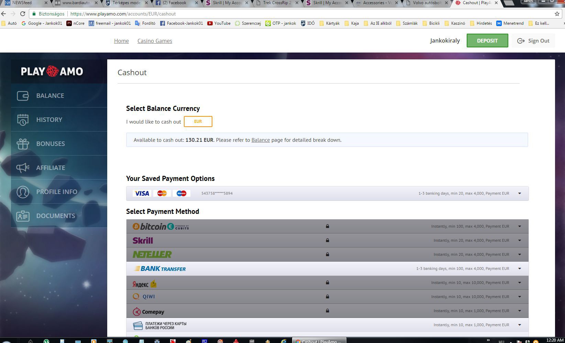Open the Balance wallet icon in sidebar
The image size is (565, 343).
click(x=23, y=96)
